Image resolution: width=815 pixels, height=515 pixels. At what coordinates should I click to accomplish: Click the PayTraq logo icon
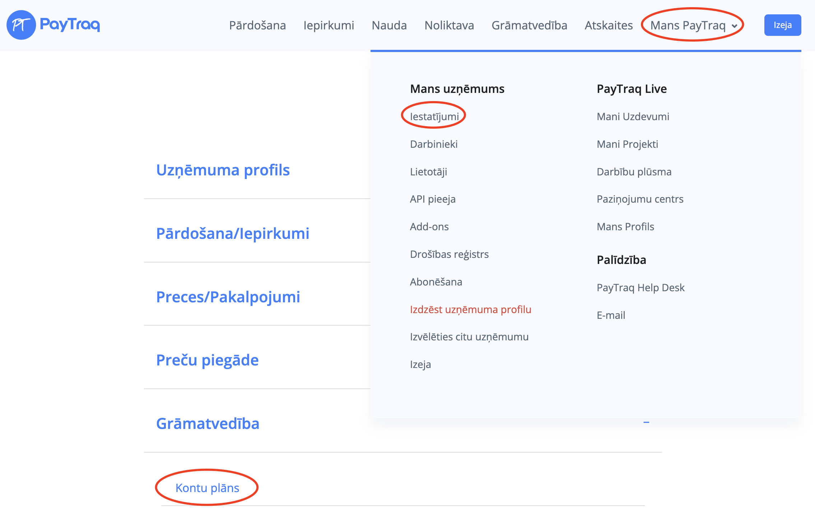coord(21,25)
